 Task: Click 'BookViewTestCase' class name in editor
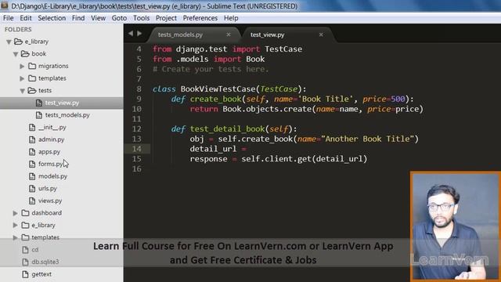[218, 89]
